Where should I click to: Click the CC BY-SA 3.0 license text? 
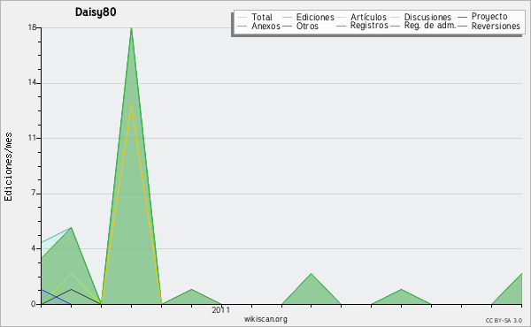[x=504, y=321]
